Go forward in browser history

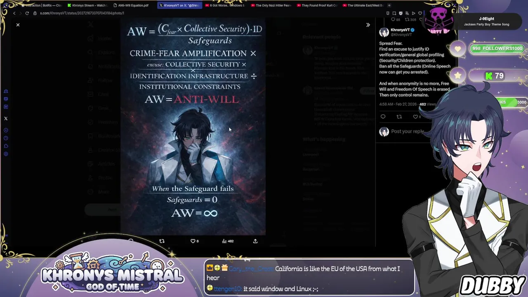[x=20, y=13]
